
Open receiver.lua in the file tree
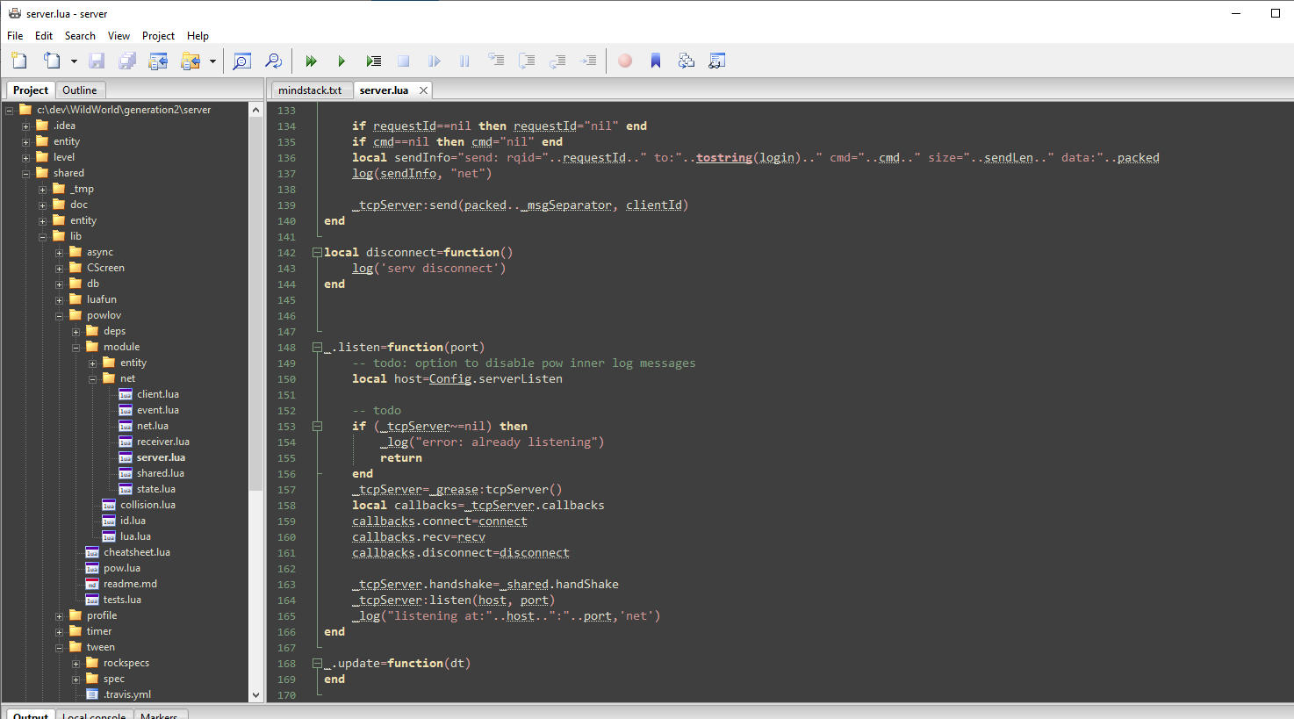click(x=162, y=442)
